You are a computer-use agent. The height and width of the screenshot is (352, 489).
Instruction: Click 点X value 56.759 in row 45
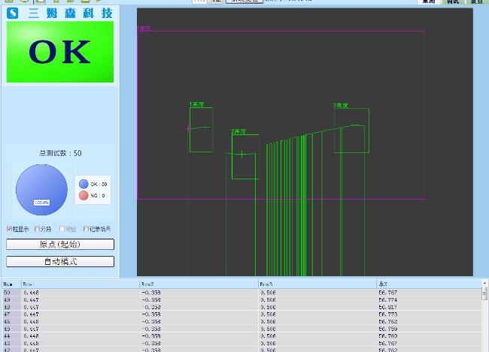click(x=388, y=329)
